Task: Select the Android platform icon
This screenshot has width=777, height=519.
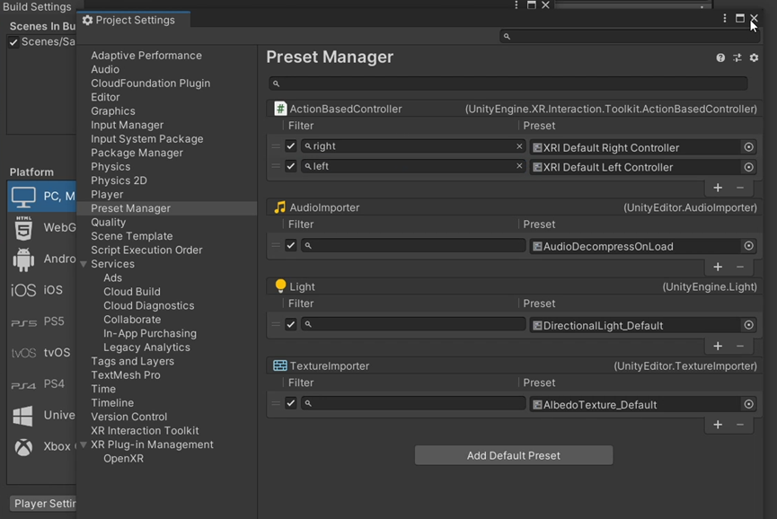Action: [x=23, y=259]
